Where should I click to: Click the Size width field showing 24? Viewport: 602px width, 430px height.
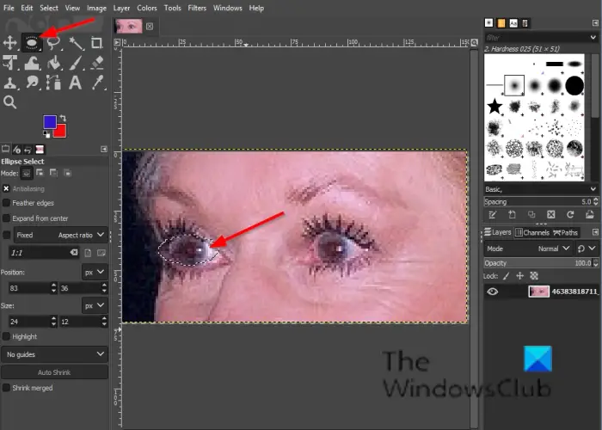pos(29,322)
